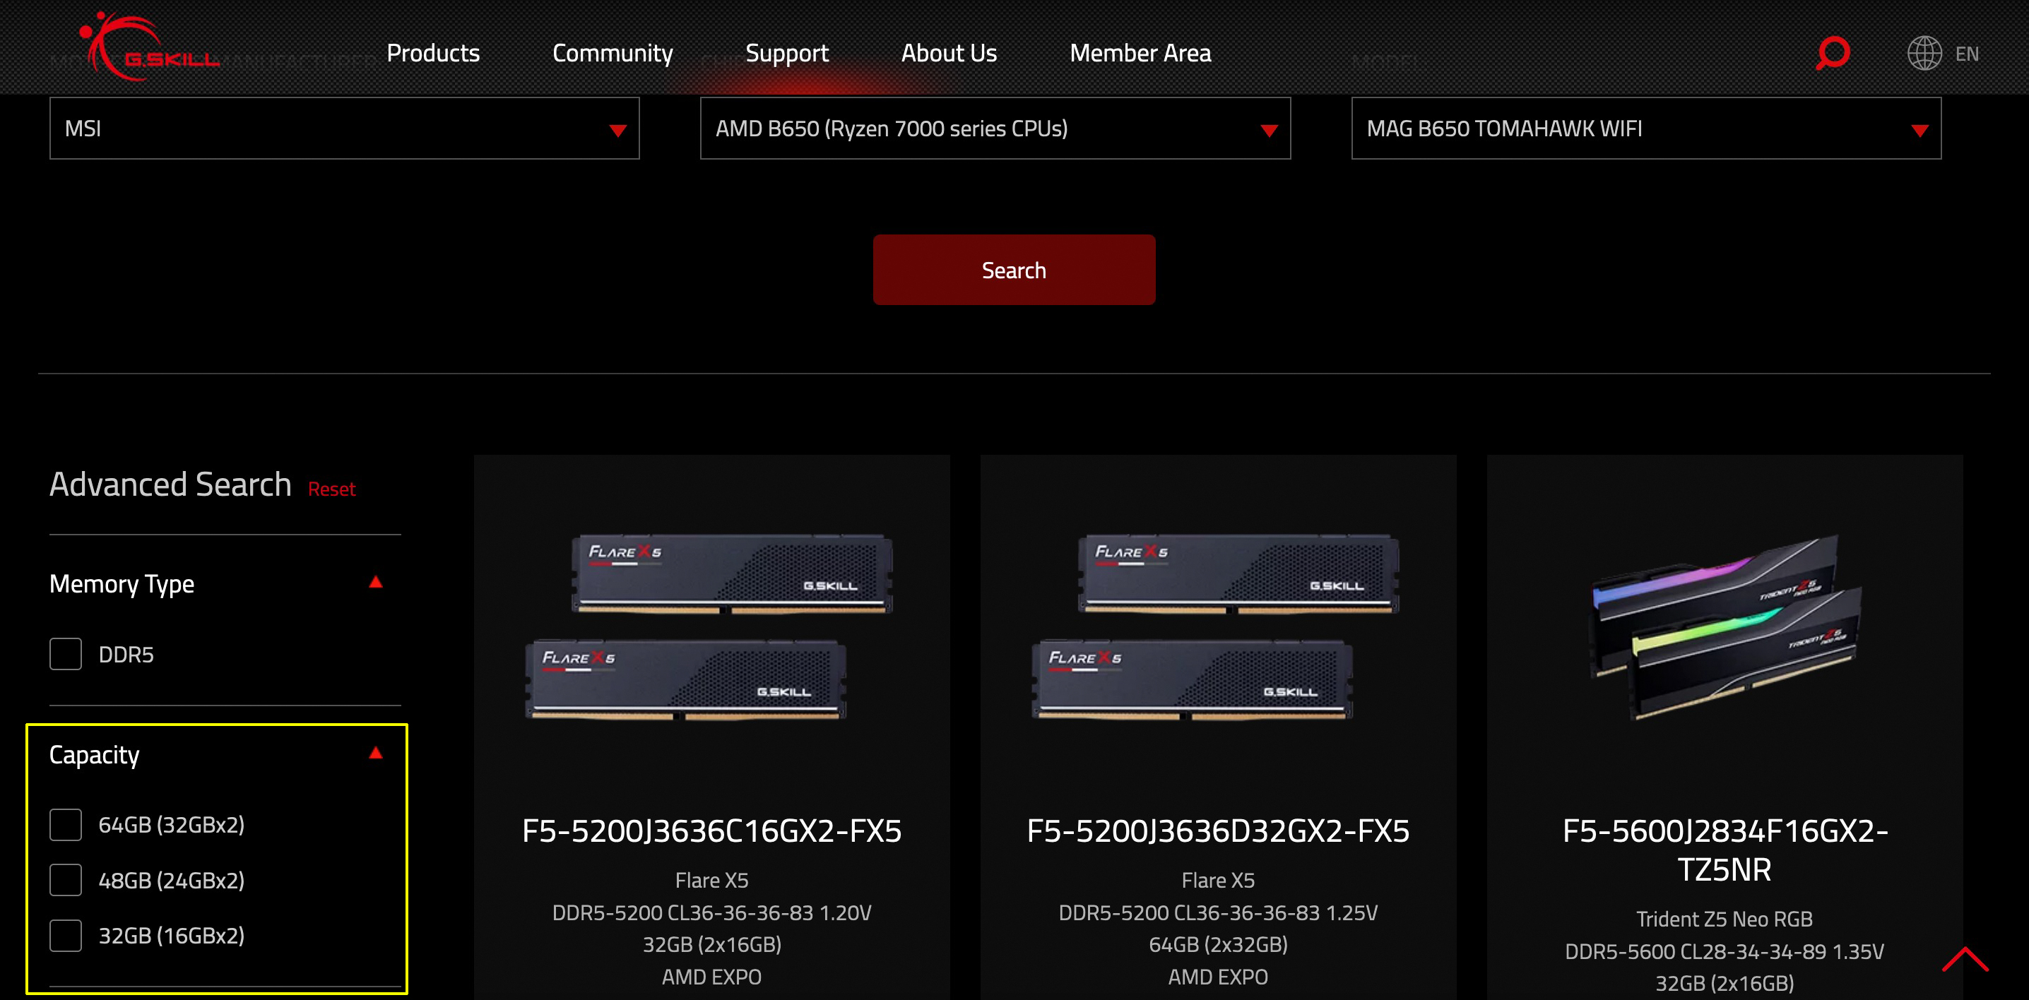Collapse the Capacity section arrow
2029x1000 pixels.
tap(376, 754)
